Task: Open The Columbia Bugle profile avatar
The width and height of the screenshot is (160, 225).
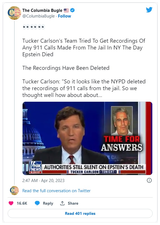Action: 14,13
